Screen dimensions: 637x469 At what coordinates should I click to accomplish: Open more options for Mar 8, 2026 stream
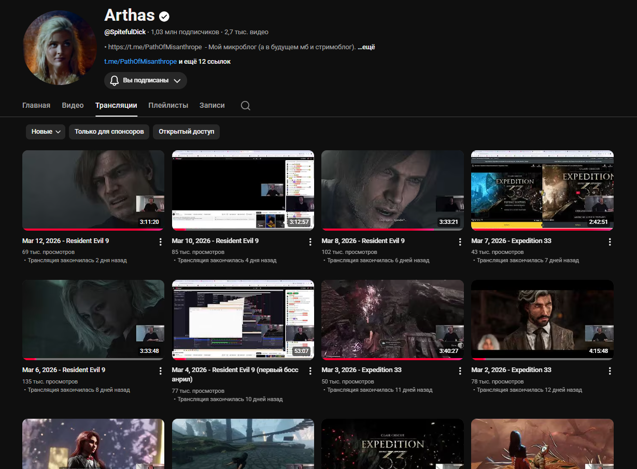click(460, 242)
